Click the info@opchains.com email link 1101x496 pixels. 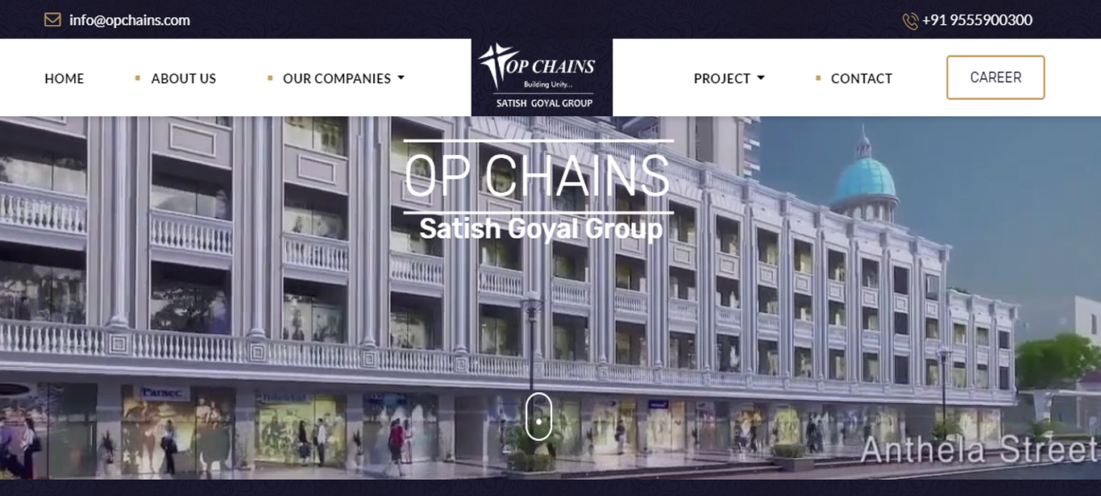click(x=130, y=20)
